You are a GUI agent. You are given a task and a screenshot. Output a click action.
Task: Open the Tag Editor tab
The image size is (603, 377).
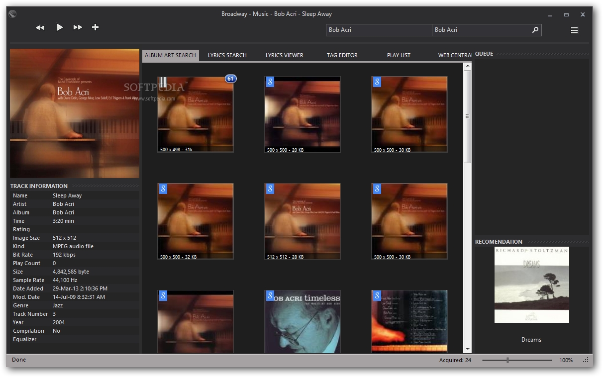tap(342, 55)
